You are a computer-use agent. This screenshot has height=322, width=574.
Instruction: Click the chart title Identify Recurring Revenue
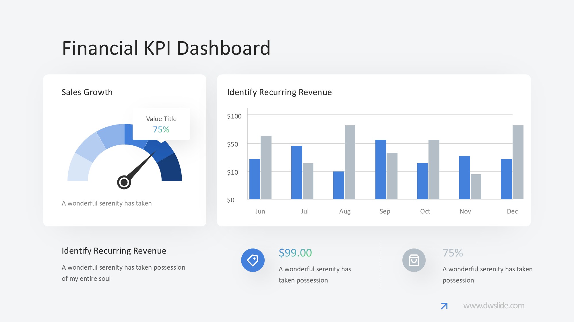point(279,92)
